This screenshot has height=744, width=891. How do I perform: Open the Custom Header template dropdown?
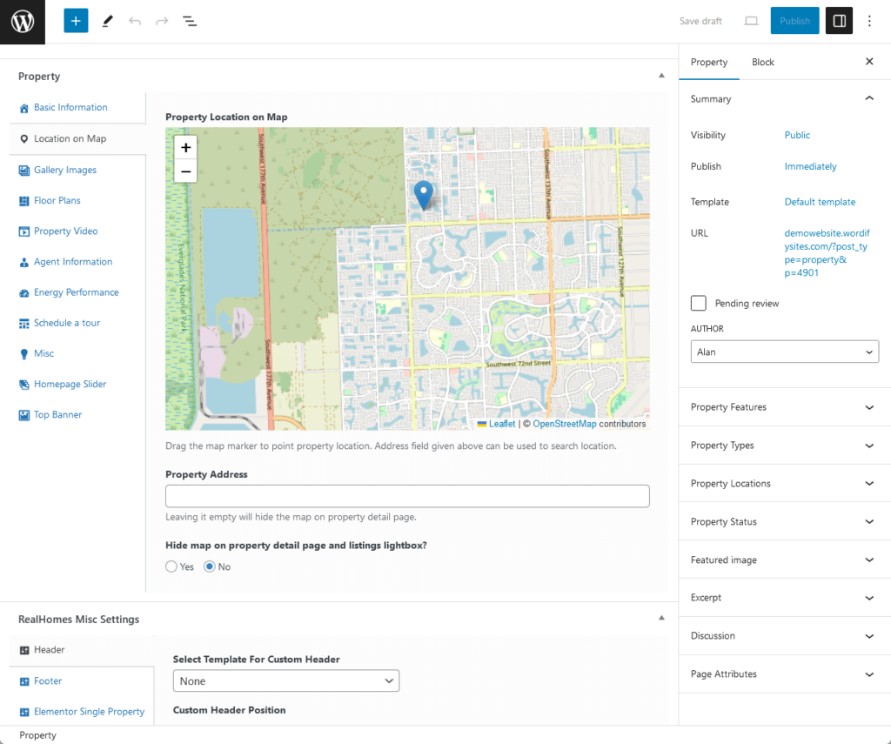(285, 680)
